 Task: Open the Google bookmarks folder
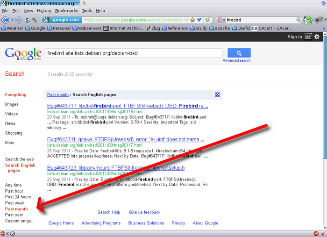(x=35, y=28)
